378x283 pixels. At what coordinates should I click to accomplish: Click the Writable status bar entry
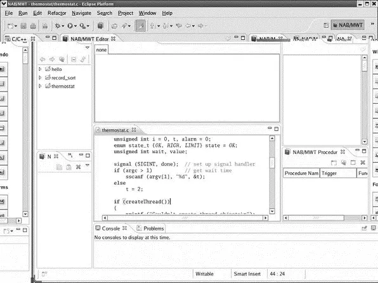click(x=204, y=274)
